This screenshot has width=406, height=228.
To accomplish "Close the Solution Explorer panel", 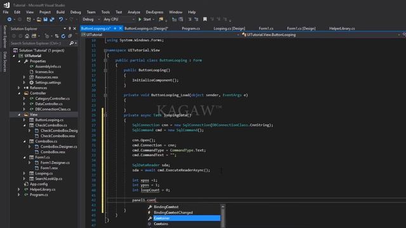I will tap(75, 28).
